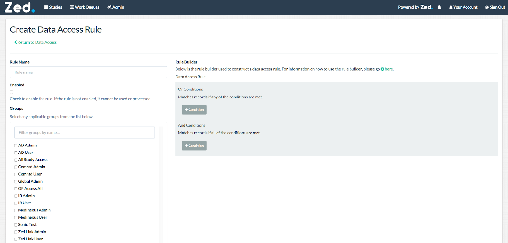Click the 'Or Conditions' heading text
Viewport: 508px width, 243px height.
pos(190,89)
